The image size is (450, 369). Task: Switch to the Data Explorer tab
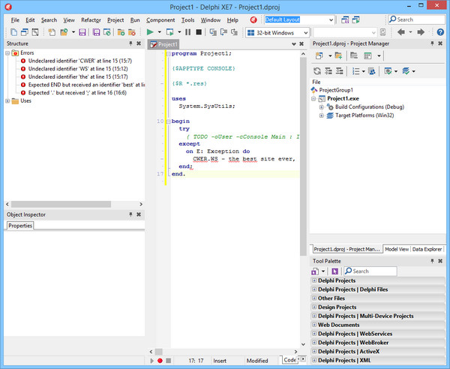pos(427,249)
